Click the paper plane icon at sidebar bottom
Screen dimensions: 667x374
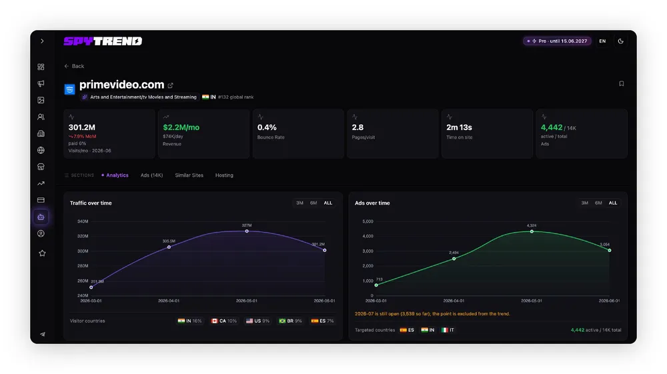tap(43, 334)
